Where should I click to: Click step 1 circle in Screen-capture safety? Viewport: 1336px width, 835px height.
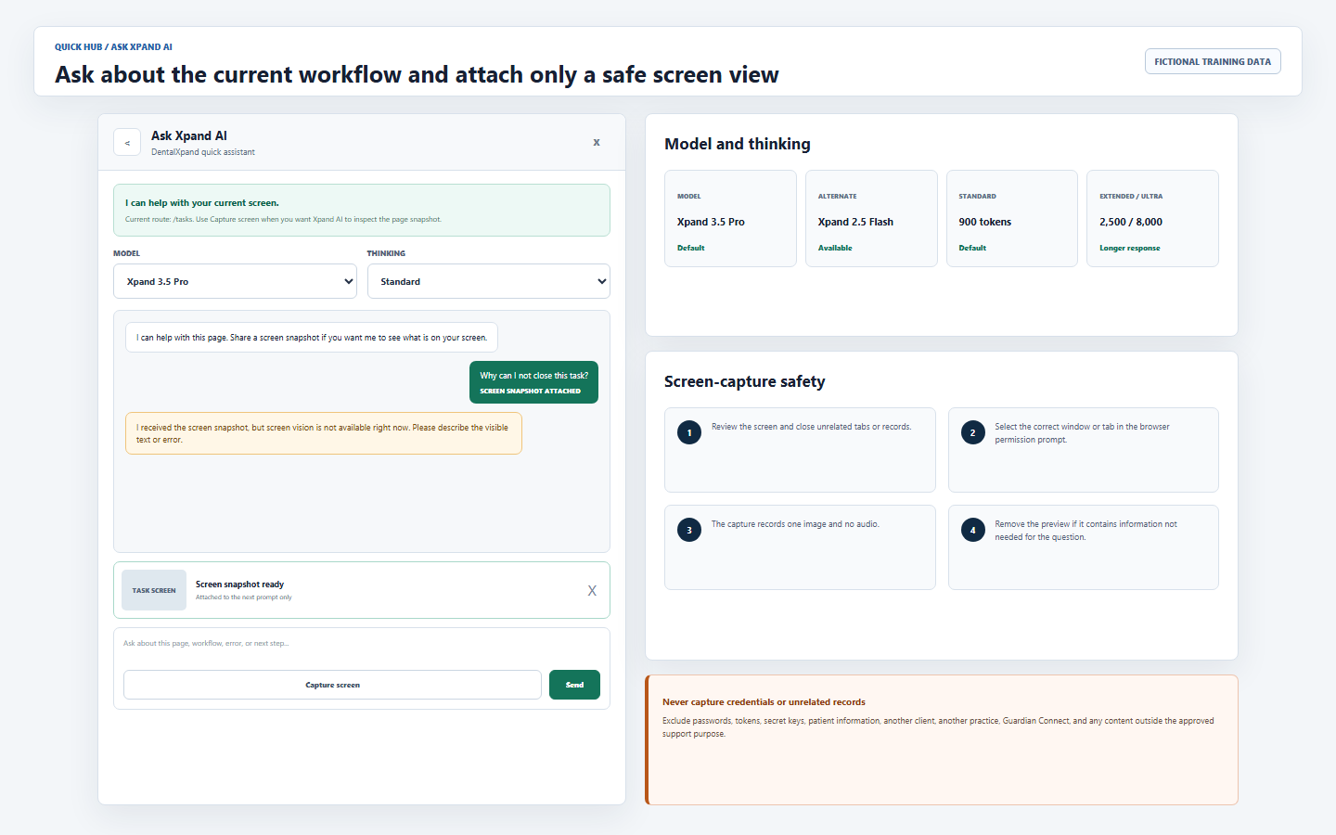coord(689,432)
